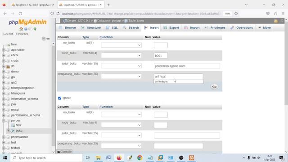Go back with the browser back arrow
The image size is (288, 162).
click(x=5, y=13)
